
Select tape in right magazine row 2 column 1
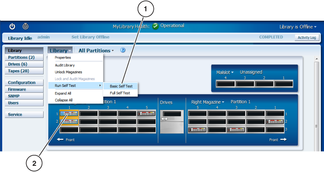(x=275, y=122)
